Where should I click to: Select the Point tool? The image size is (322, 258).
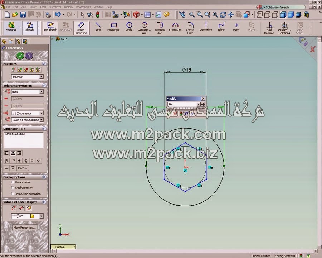click(236, 27)
